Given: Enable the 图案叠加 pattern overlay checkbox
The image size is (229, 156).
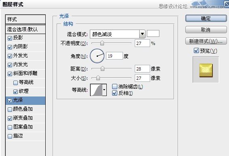Looking at the screenshot, I should tap(10, 128).
